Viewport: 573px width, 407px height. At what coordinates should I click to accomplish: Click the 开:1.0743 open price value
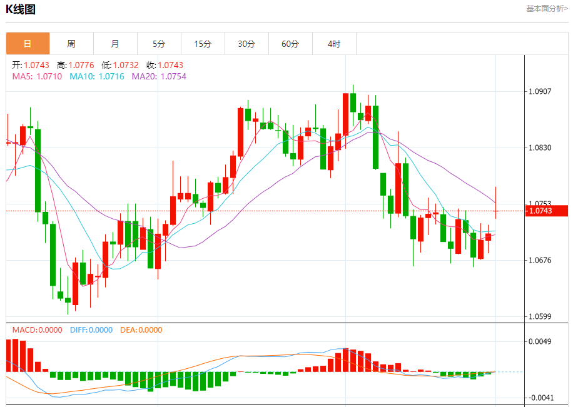tap(31, 66)
